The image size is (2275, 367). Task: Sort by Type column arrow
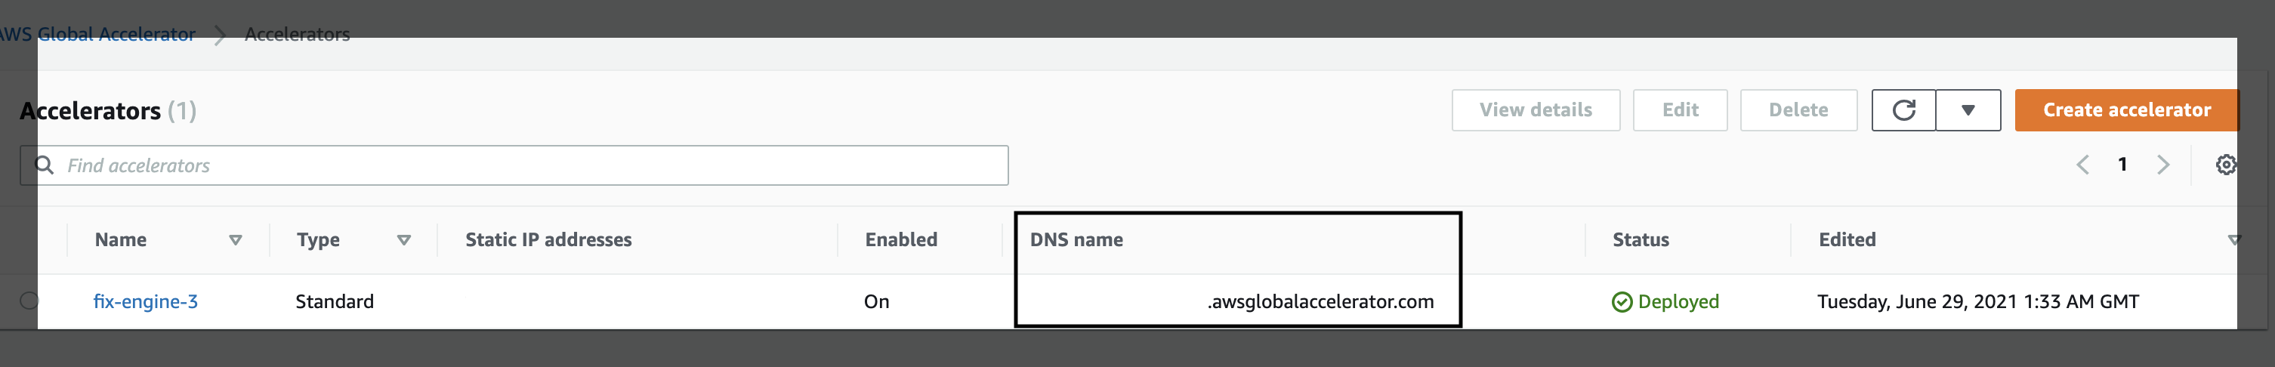[x=405, y=240]
